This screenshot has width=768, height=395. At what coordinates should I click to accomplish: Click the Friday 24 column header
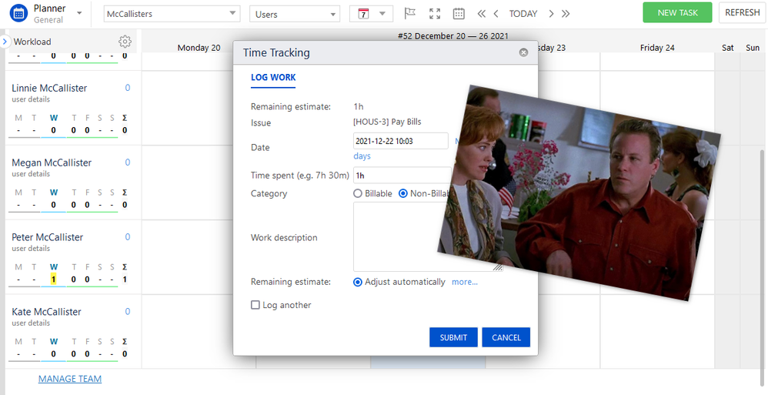click(x=657, y=48)
